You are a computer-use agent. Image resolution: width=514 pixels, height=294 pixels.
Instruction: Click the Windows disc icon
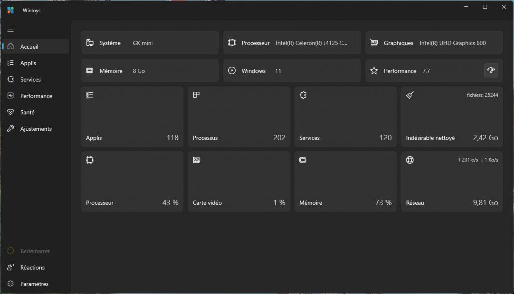[x=232, y=70]
